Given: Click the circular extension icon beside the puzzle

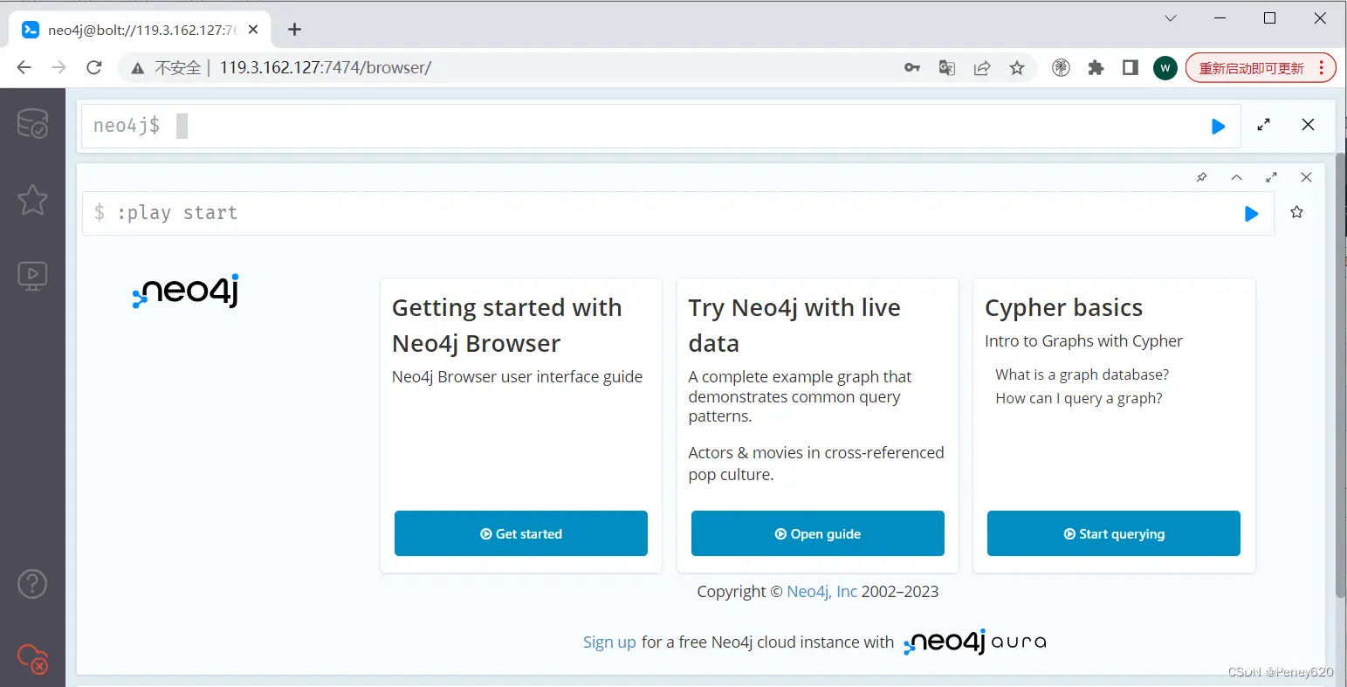Looking at the screenshot, I should 1061,67.
